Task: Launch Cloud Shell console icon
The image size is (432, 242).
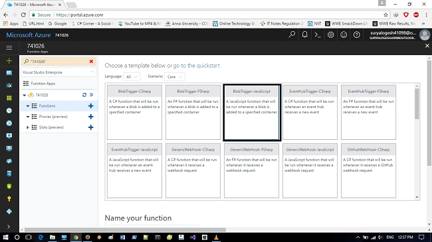Action: tap(318, 35)
